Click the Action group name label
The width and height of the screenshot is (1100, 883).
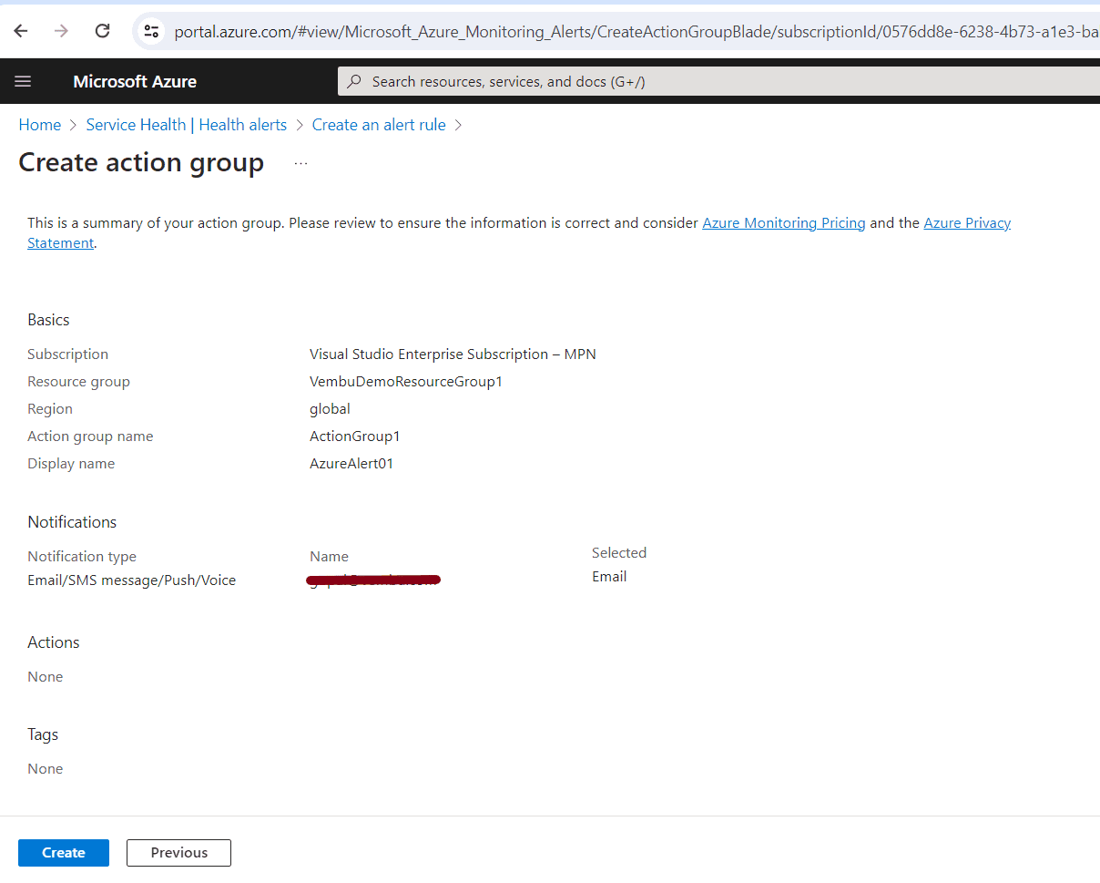[90, 436]
